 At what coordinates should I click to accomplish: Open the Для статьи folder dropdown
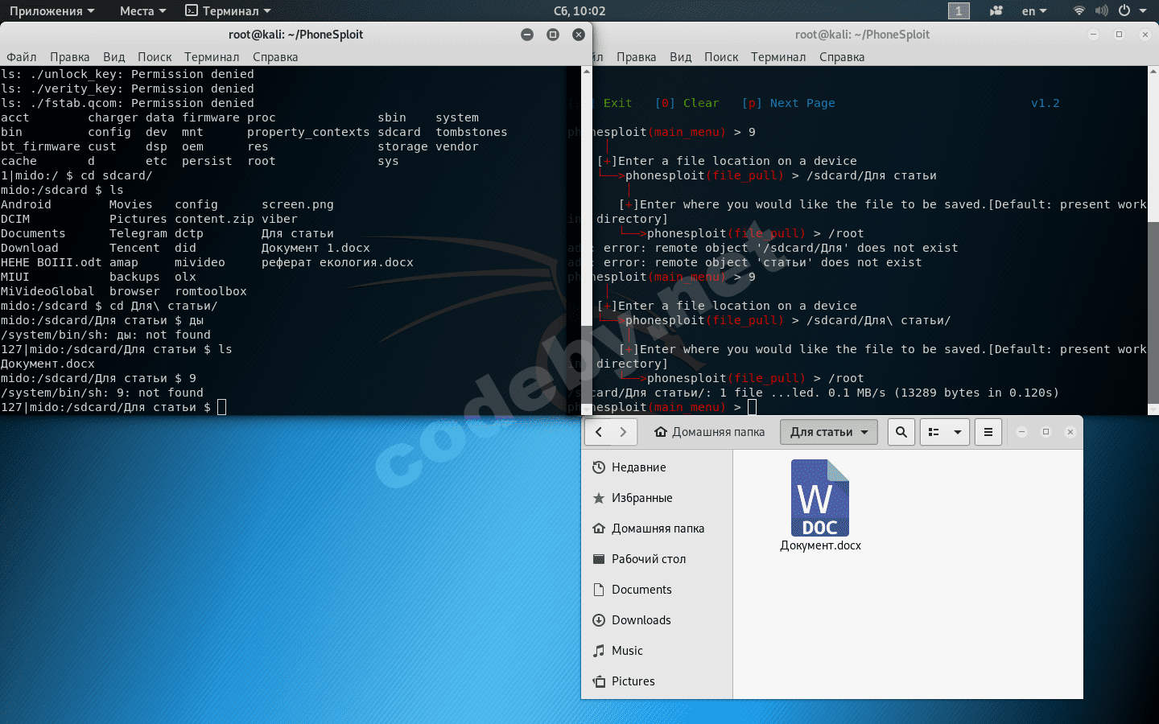click(x=829, y=432)
